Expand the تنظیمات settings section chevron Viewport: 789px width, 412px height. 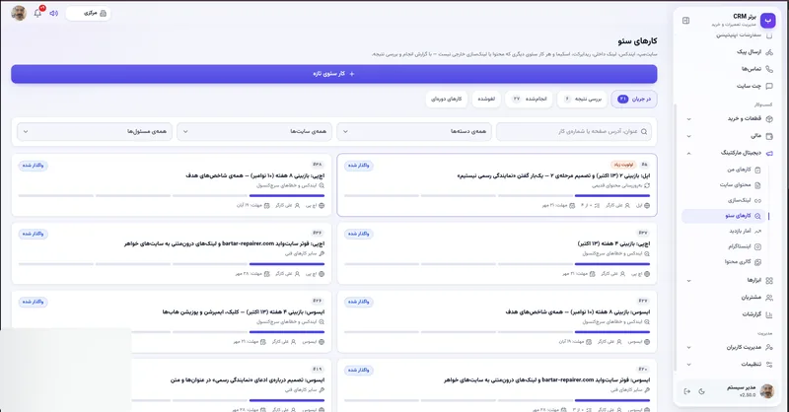coord(688,365)
